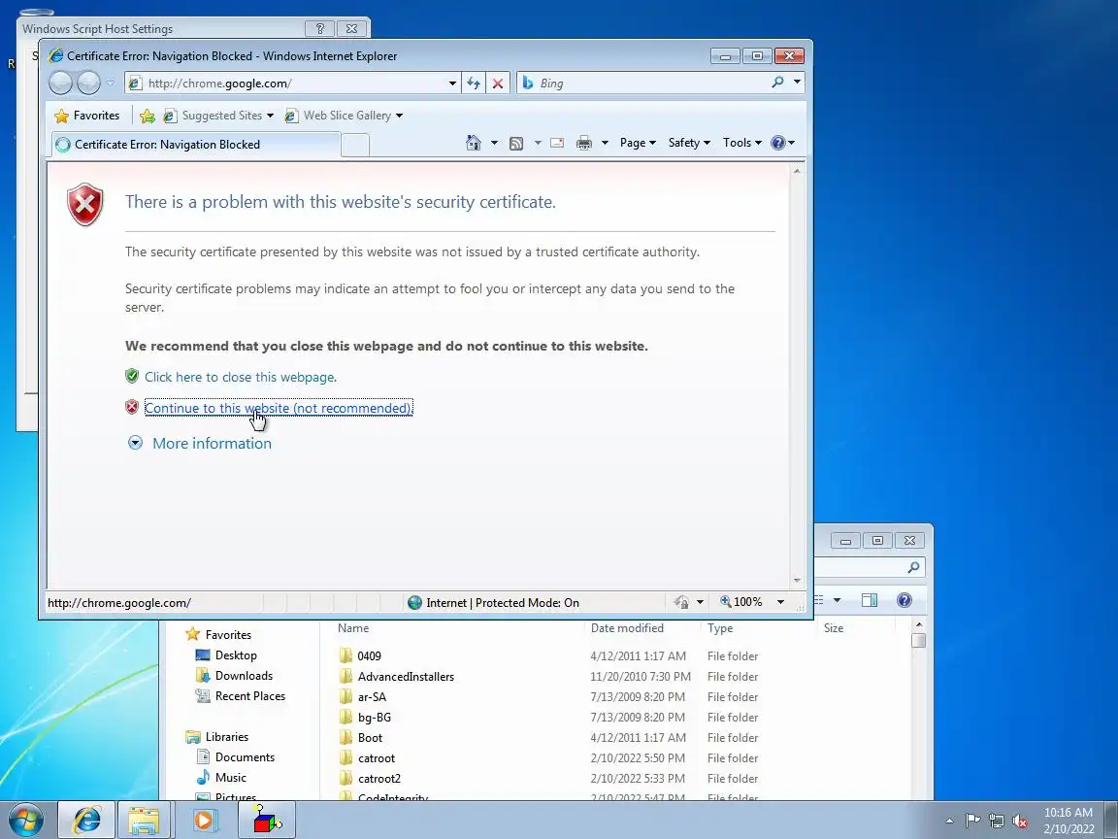
Task: Click the Bing search magnifier icon
Action: (x=778, y=82)
